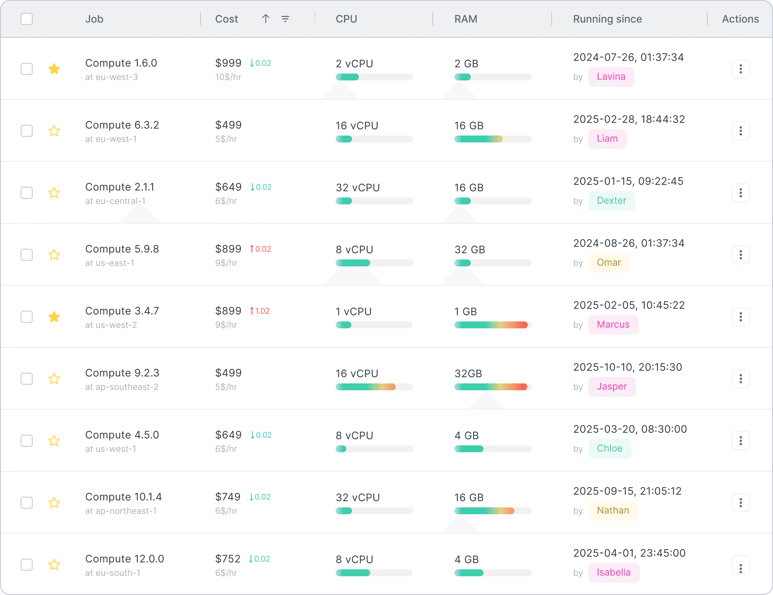The width and height of the screenshot is (773, 595).
Task: Star the Compute 9.2.3 job
Action: [x=54, y=379]
